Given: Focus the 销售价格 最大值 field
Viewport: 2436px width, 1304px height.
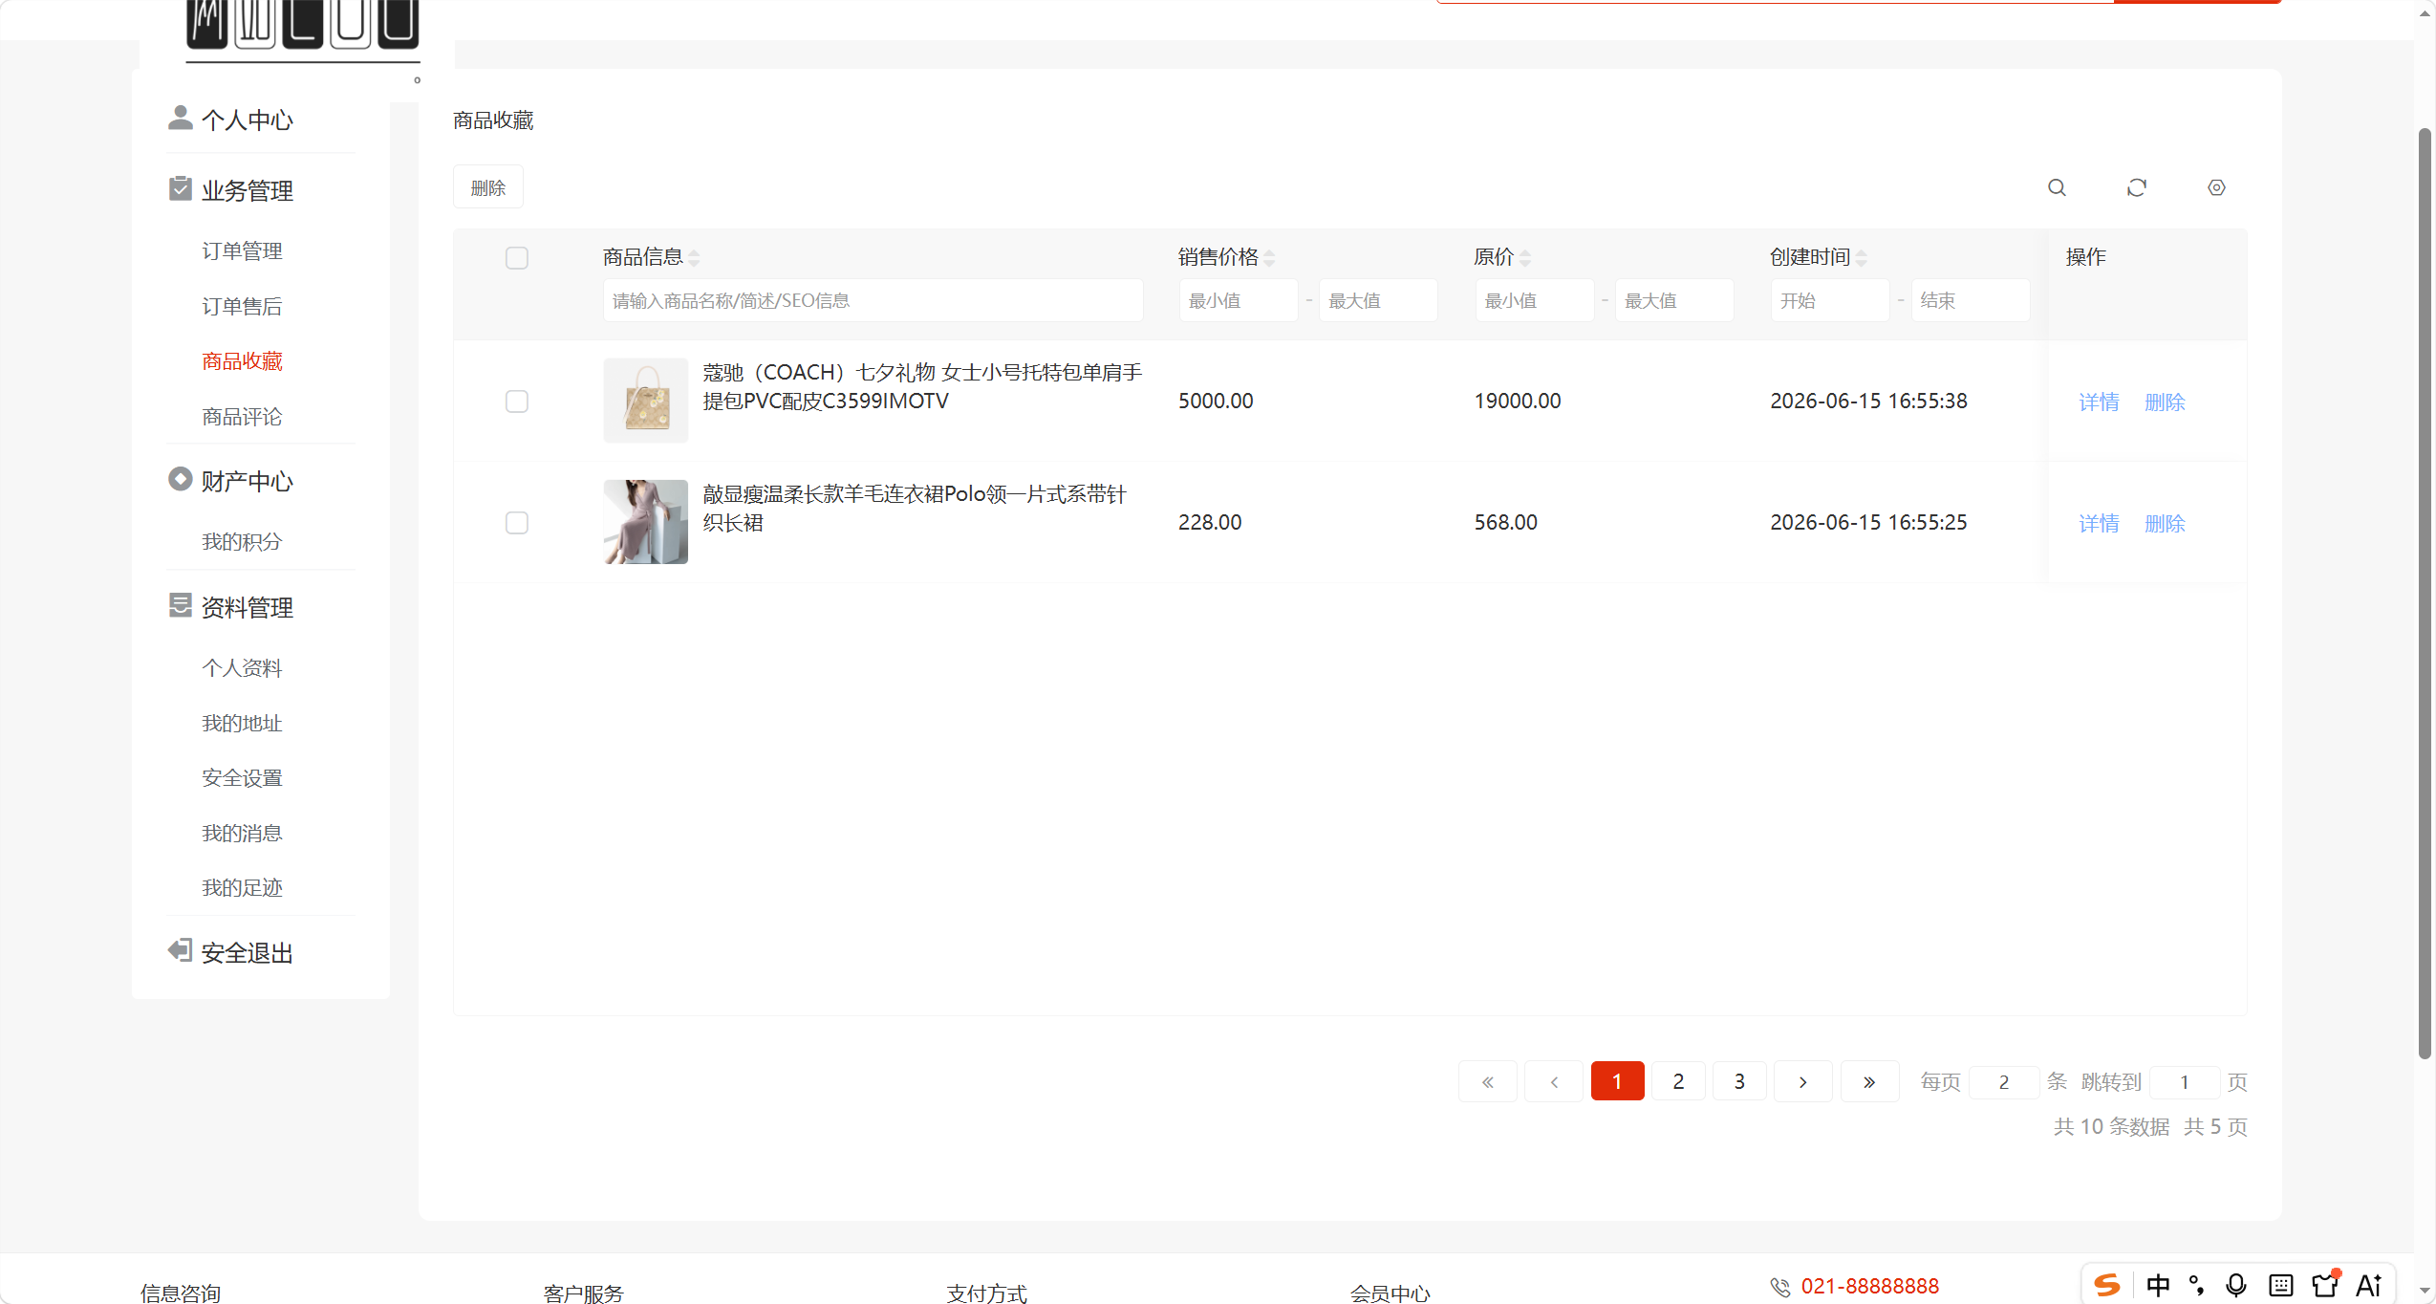Looking at the screenshot, I should click(1378, 300).
